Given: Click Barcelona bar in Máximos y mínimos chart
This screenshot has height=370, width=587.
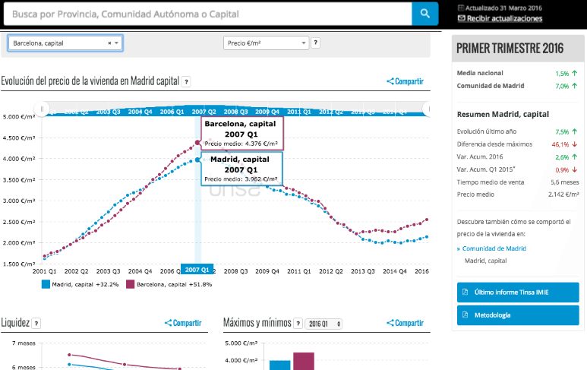Looking at the screenshot, I should [304, 361].
